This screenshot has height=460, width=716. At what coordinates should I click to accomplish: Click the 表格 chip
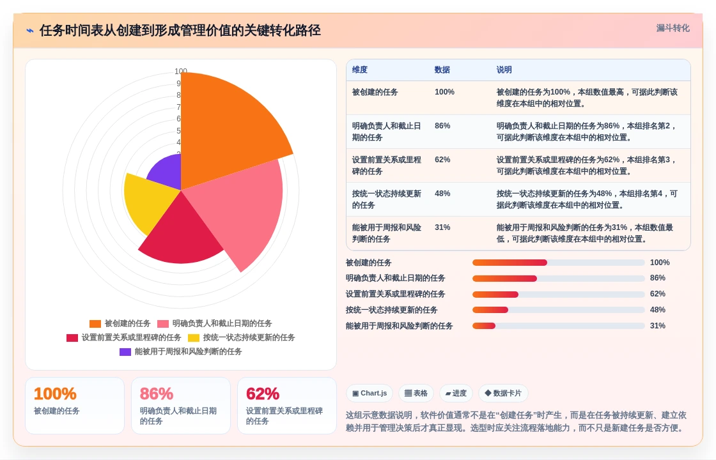click(x=416, y=394)
